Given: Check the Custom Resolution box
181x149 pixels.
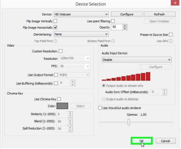Looking at the screenshot, I should click(x=61, y=51).
